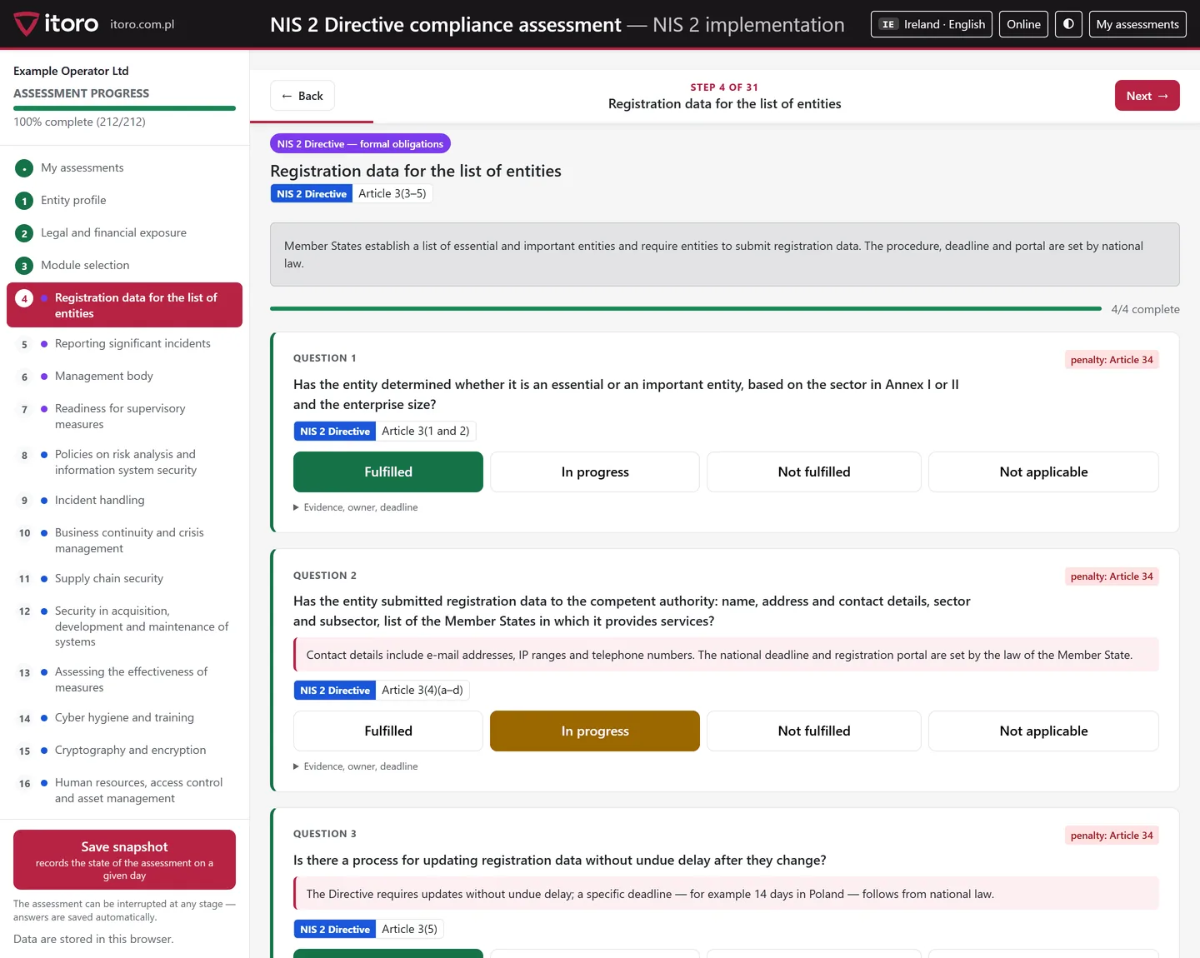Proceed with the Next button
Viewport: 1200px width, 958px height.
coord(1147,96)
